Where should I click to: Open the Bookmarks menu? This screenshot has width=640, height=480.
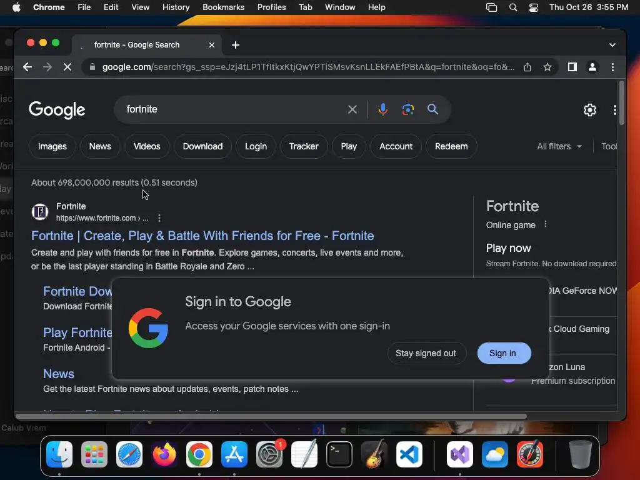click(223, 7)
